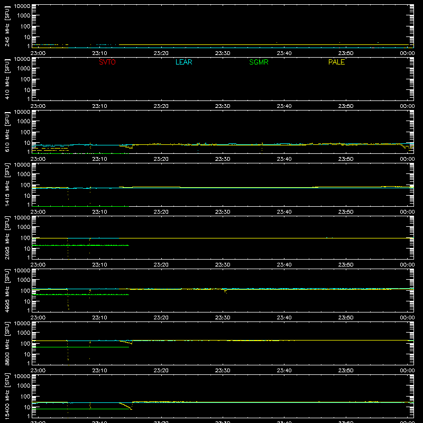Click the 10 tick label on 4995 MHz plot

[27, 301]
